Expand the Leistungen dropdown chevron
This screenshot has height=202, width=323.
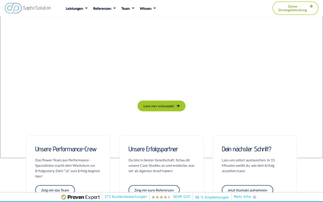tap(86, 8)
